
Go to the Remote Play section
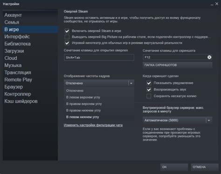tap(18, 80)
